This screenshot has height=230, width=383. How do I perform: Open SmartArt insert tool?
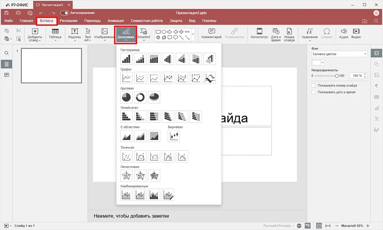(x=144, y=34)
